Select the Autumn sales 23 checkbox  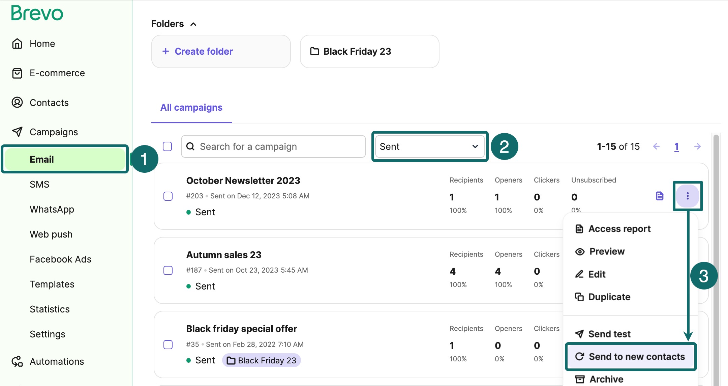tap(168, 270)
